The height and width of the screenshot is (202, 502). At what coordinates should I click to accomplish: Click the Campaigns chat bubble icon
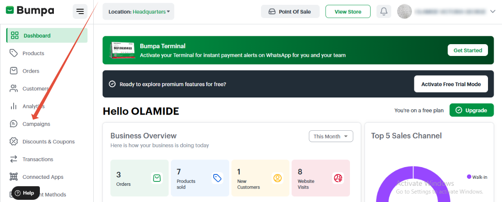(14, 124)
